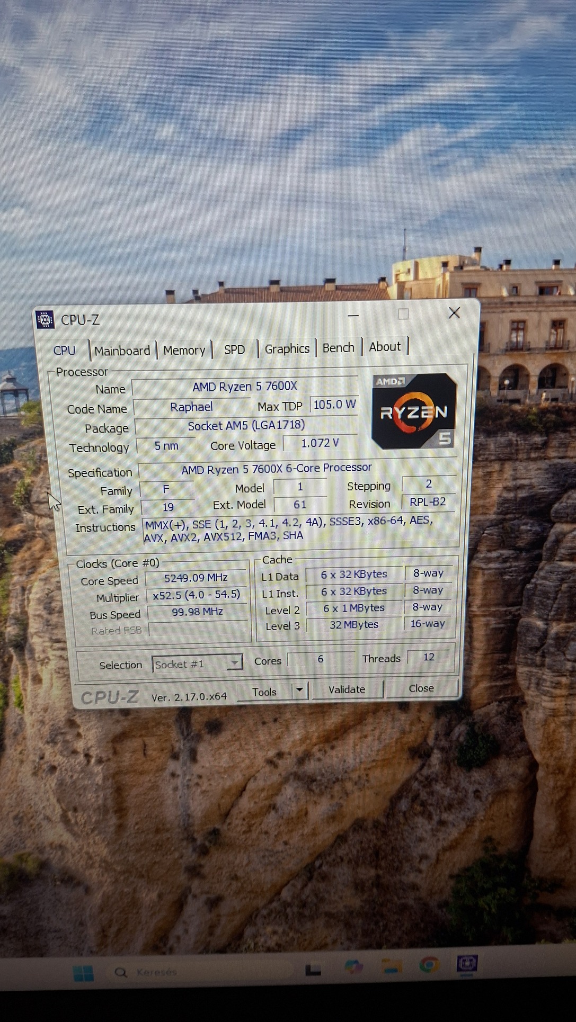Click the Package value Socket AM5 (LGA1718)

coord(246,425)
